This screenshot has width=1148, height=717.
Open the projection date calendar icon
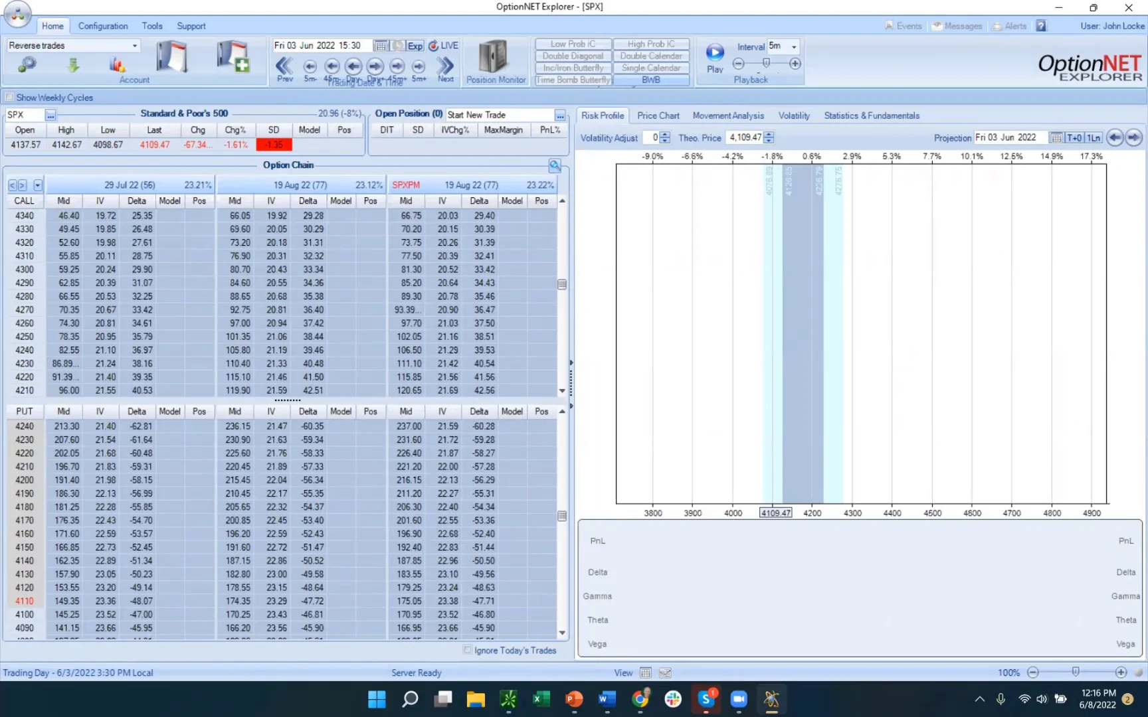[1056, 137]
